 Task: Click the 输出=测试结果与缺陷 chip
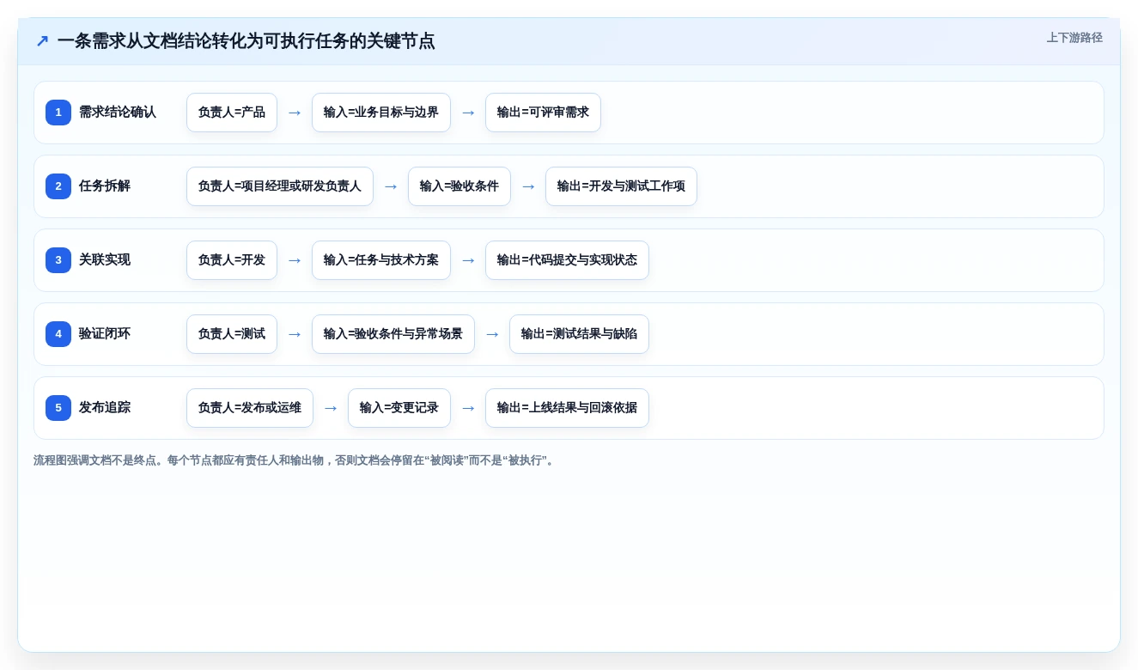pos(579,334)
